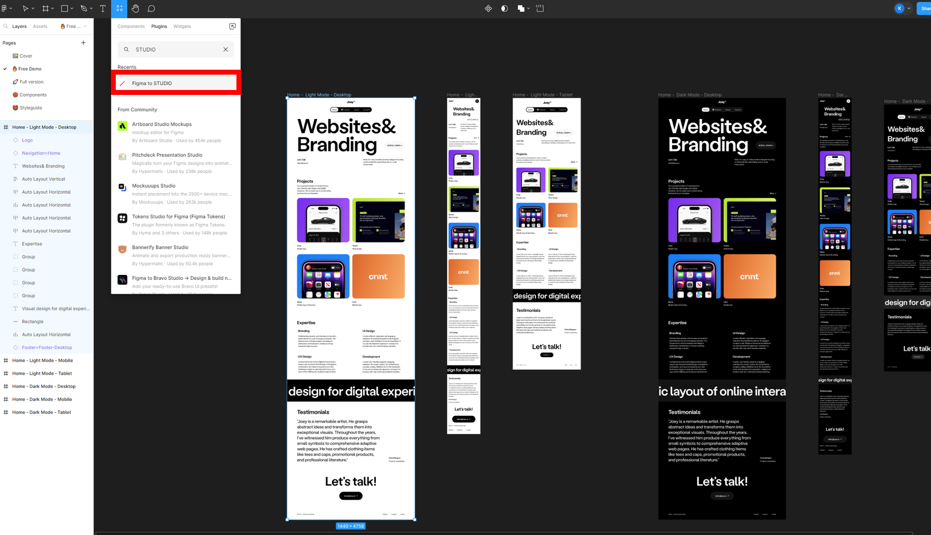The width and height of the screenshot is (931, 535).
Task: Switch to the Components tab
Action: (x=131, y=26)
